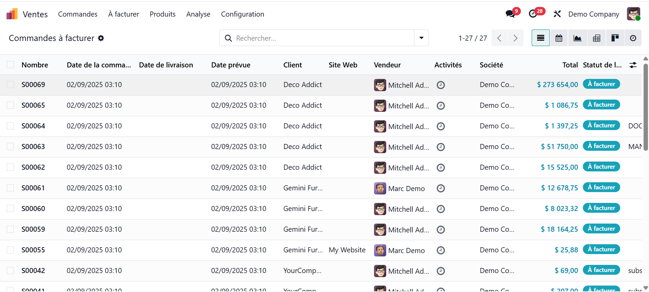Tick the checkbox for order S00061
This screenshot has height=292, width=649.
pos(11,188)
